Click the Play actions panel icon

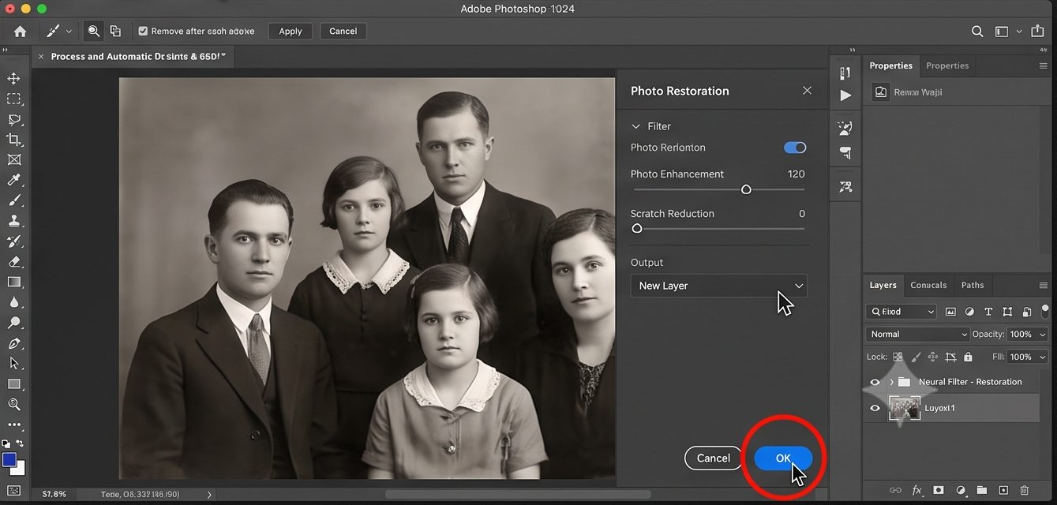pyautogui.click(x=845, y=95)
